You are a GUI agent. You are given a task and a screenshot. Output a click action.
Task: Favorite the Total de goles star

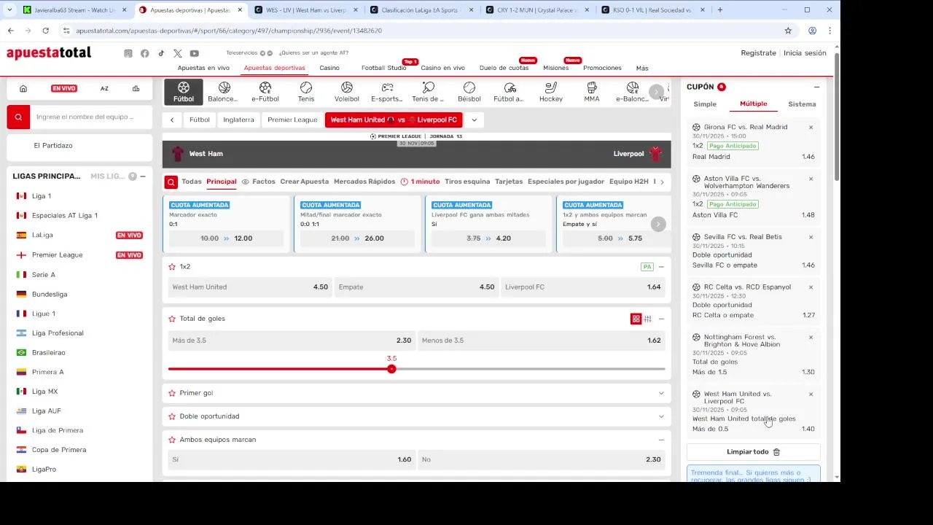tap(172, 319)
